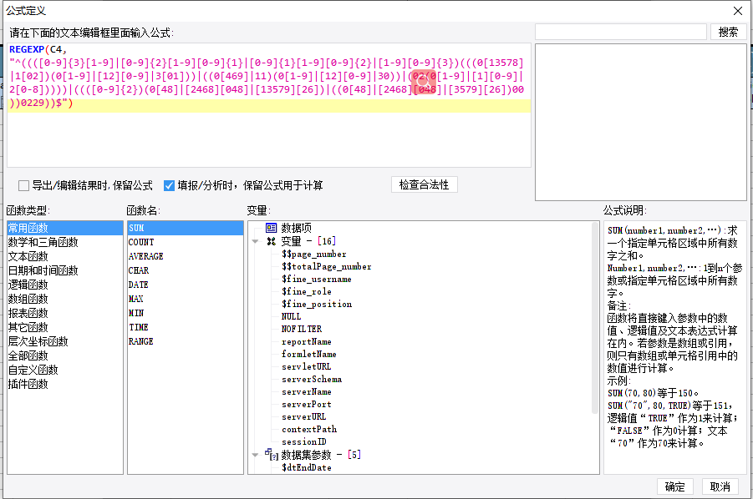The height and width of the screenshot is (499, 753).
Task: Select the NOFILTER variable
Action: (x=302, y=329)
